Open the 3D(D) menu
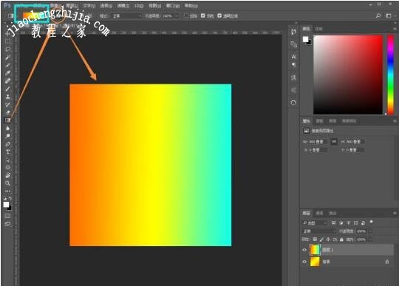Viewport: 399px width, 286px height. pos(139,6)
